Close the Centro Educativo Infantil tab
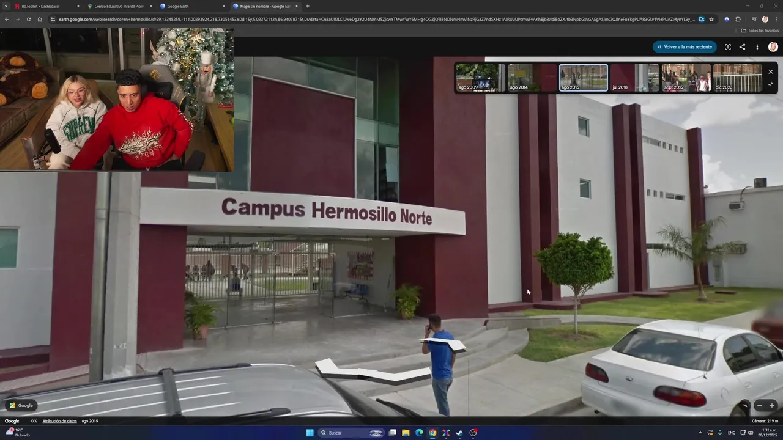783x440 pixels. [x=150, y=6]
